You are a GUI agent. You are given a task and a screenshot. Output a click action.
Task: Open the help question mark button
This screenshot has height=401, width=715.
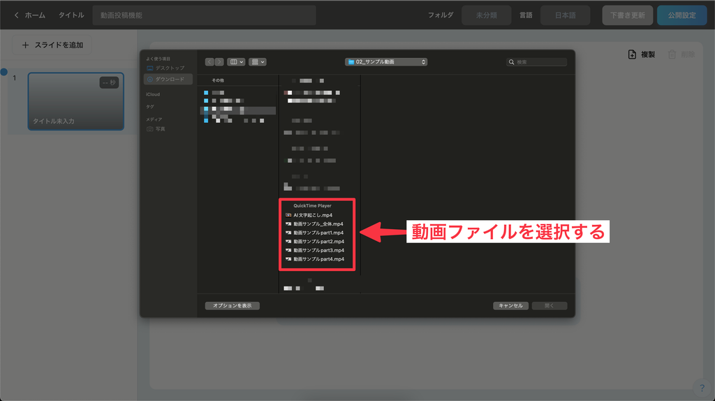pyautogui.click(x=702, y=388)
